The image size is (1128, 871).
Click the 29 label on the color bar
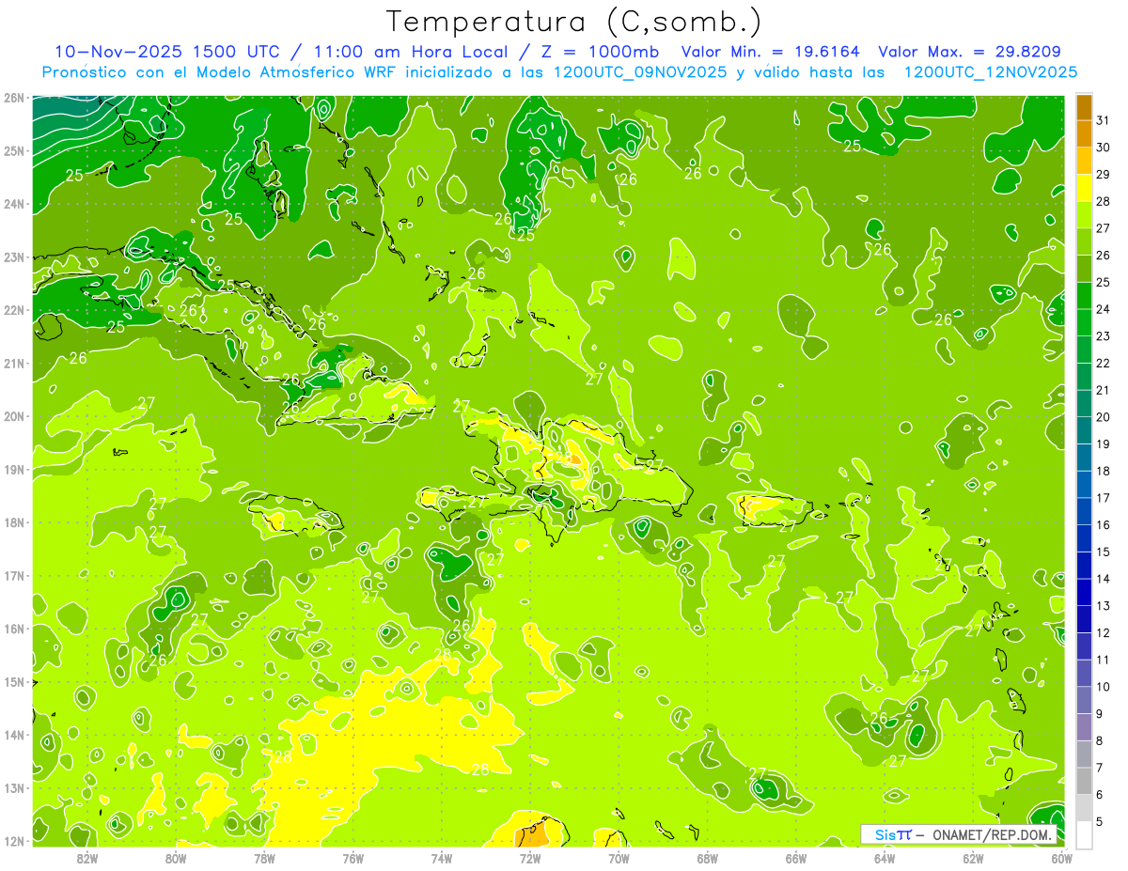tap(1103, 175)
